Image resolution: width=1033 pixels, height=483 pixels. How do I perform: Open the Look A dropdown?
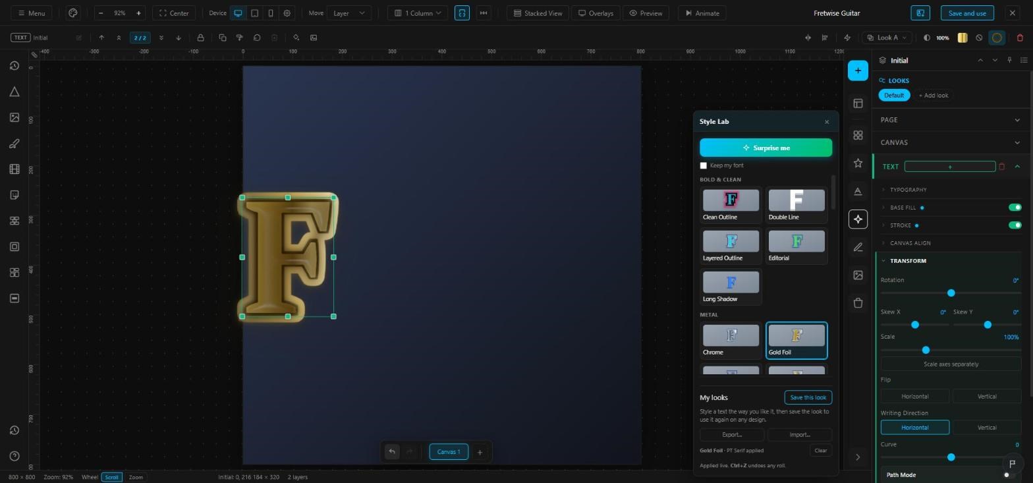point(887,38)
